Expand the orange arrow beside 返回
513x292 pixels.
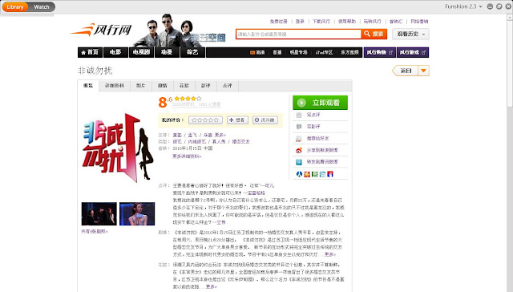[x=424, y=71]
